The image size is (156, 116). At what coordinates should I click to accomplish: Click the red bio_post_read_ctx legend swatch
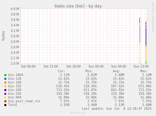pos(5,101)
